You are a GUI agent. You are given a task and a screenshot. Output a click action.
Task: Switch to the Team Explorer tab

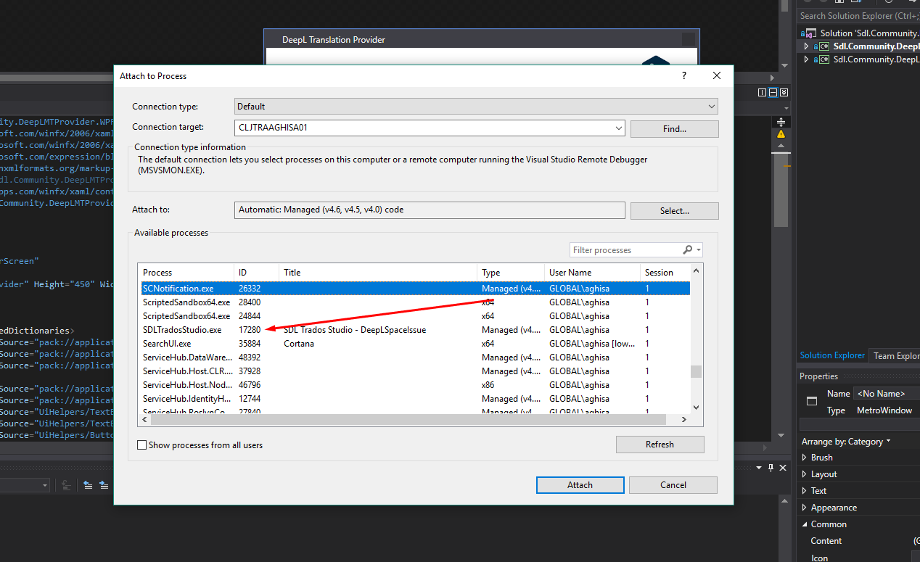click(x=896, y=355)
